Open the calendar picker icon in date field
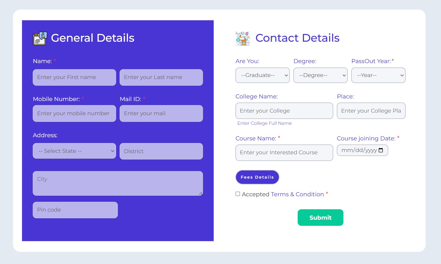Viewport: 441px width, 264px height. tap(381, 150)
